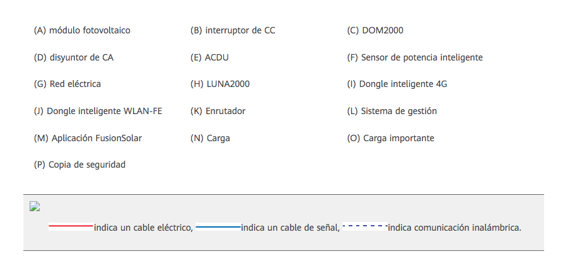This screenshot has width=563, height=261.
Task: Select the '(E) ACDU' legend item
Action: [x=209, y=57]
